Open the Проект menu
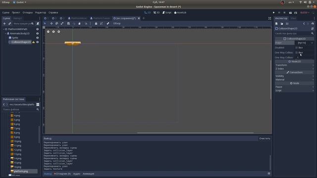This screenshot has width=317, height=178. 16,12
